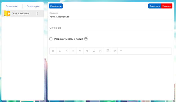Insert an image file into the lesson
Viewport: 176px width, 102px height.
pyautogui.click(x=94, y=51)
